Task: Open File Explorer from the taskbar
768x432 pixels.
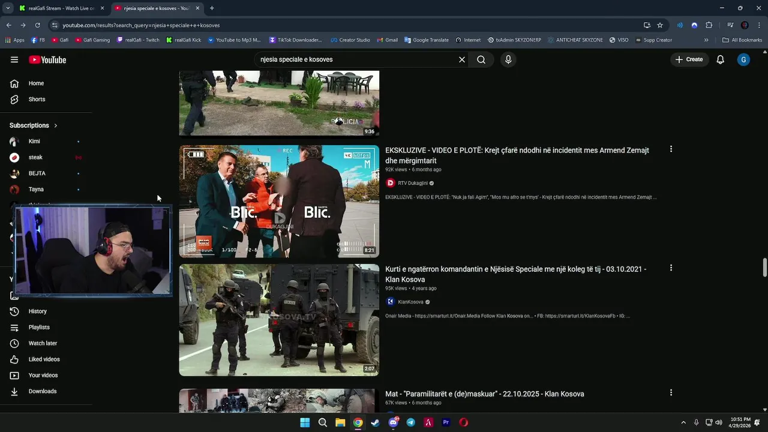Action: 340,422
